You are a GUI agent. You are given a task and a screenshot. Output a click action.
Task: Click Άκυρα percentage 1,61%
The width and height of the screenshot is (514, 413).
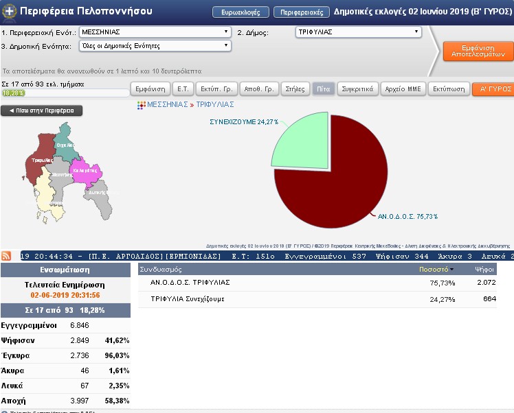[119, 370]
